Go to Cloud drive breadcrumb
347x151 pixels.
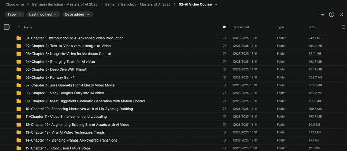tap(15, 4)
